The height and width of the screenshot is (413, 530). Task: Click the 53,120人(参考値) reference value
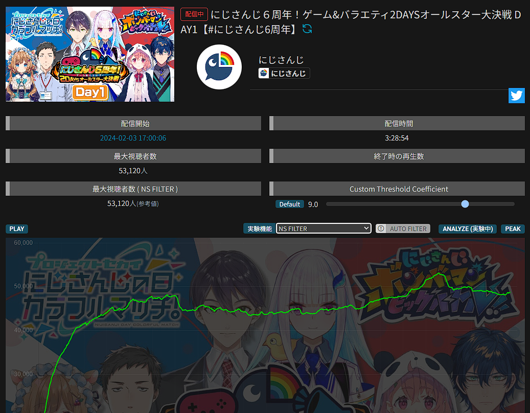[133, 203]
